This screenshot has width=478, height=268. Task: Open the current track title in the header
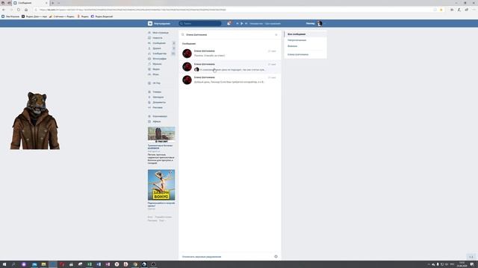[x=265, y=23]
